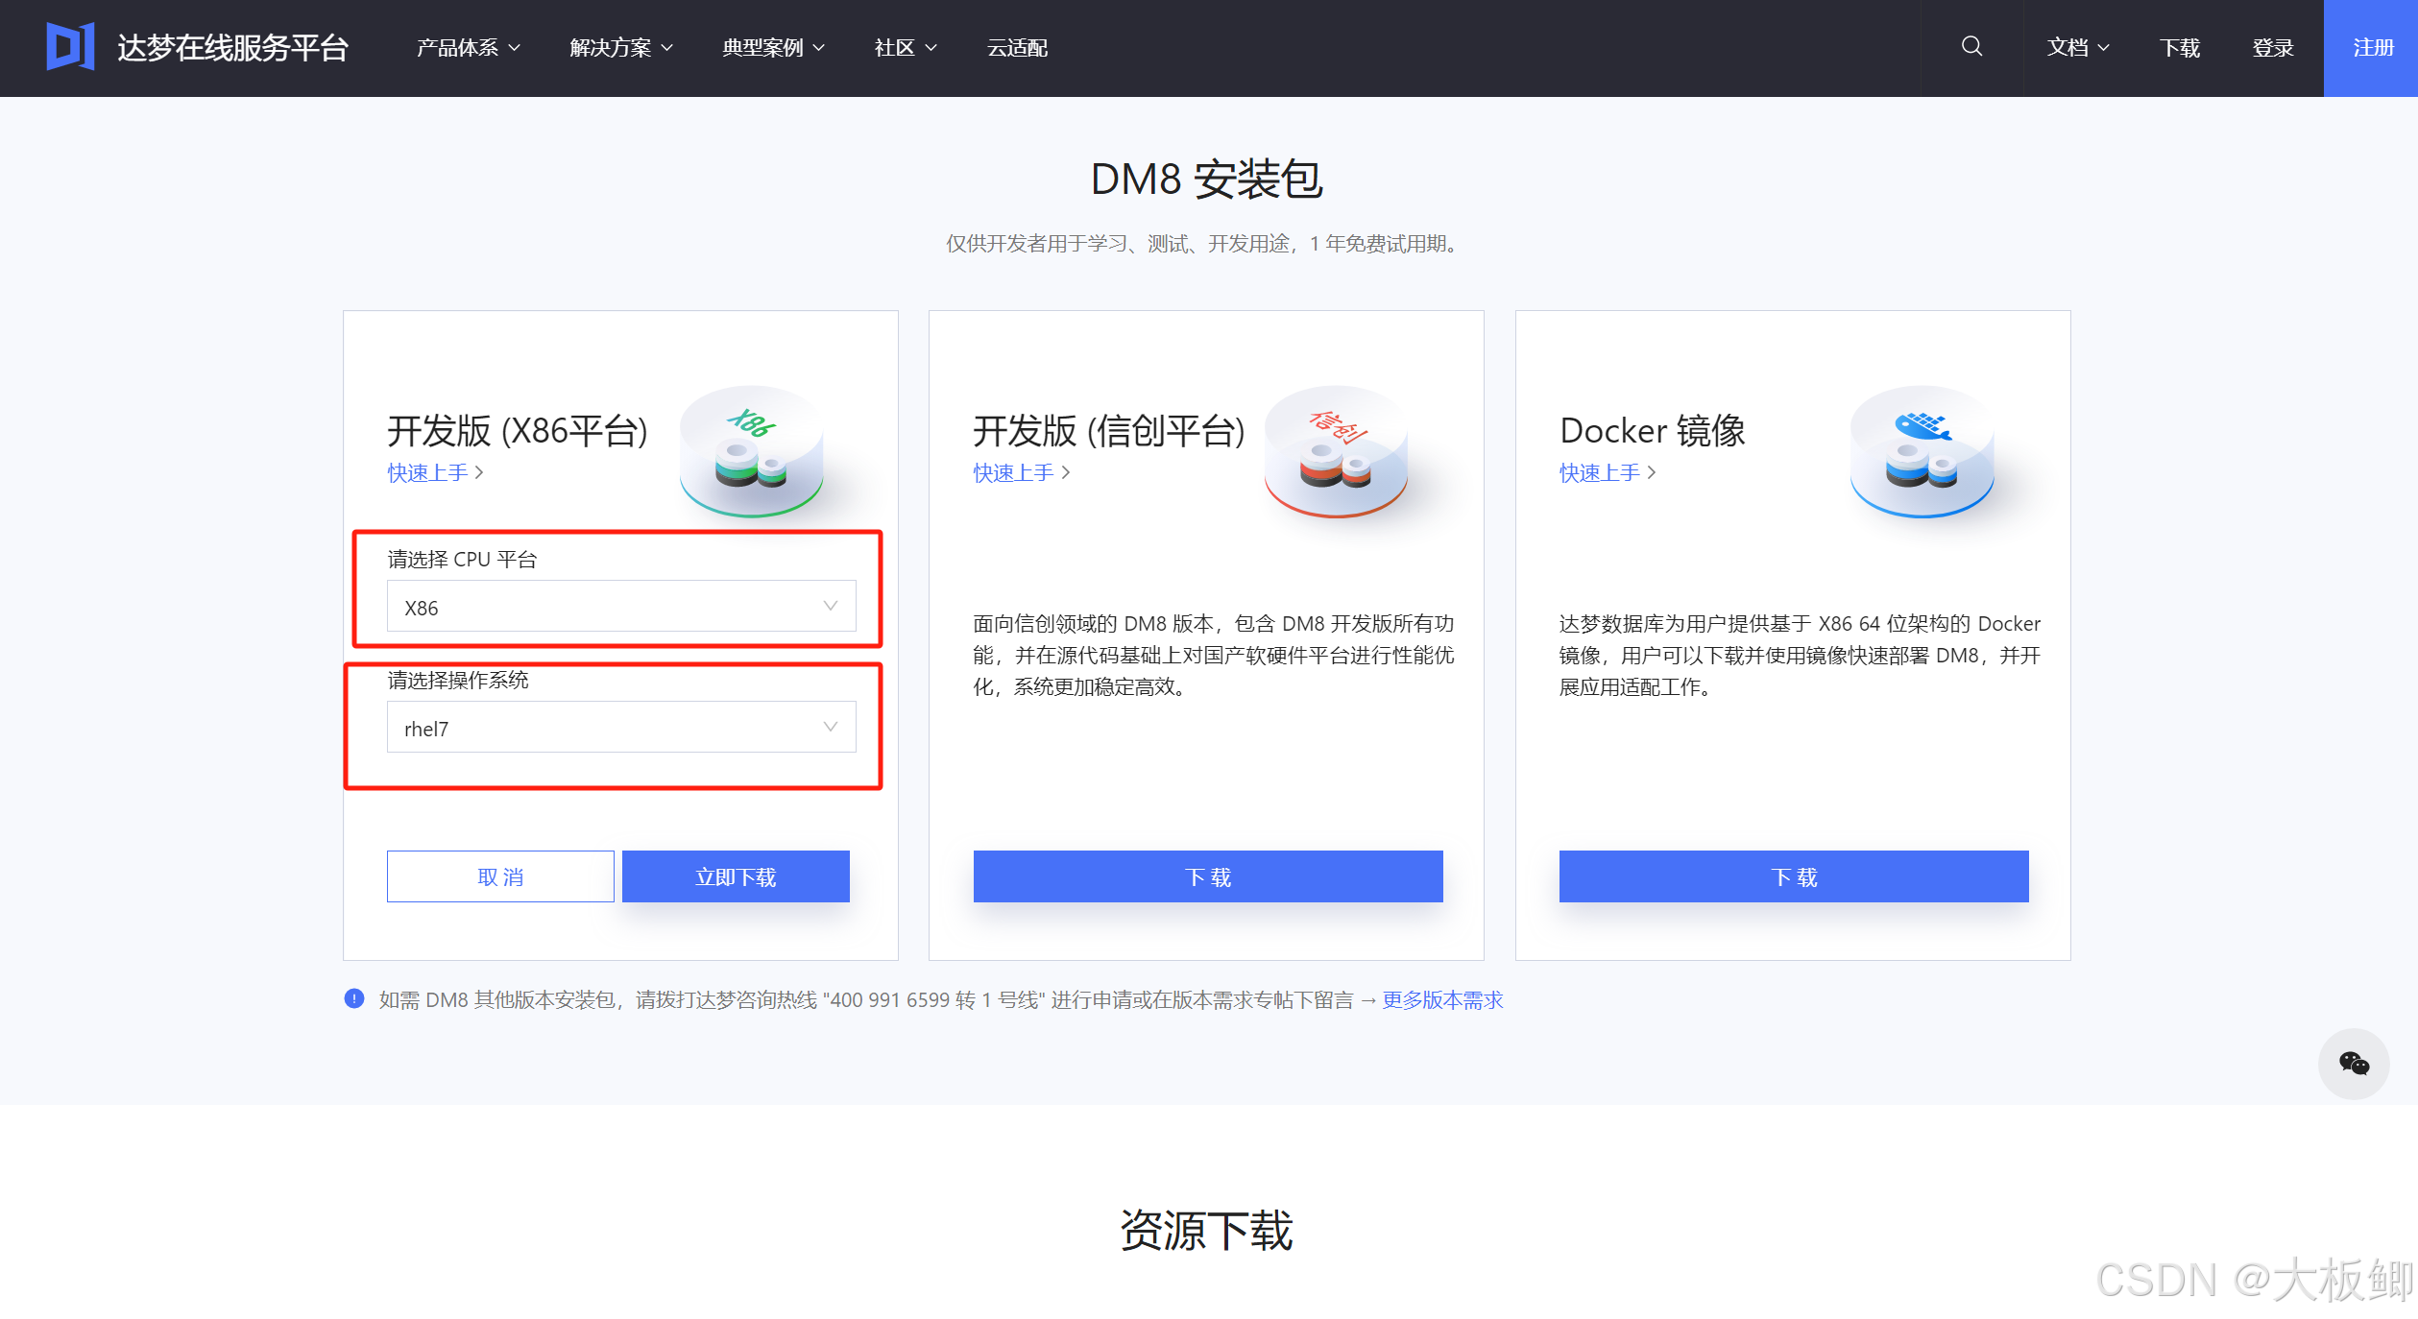Click the X86 platform database illustration
The image size is (2418, 1319).
tap(752, 450)
